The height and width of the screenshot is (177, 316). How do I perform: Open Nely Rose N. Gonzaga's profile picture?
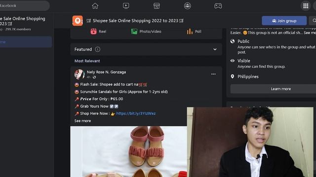point(79,74)
